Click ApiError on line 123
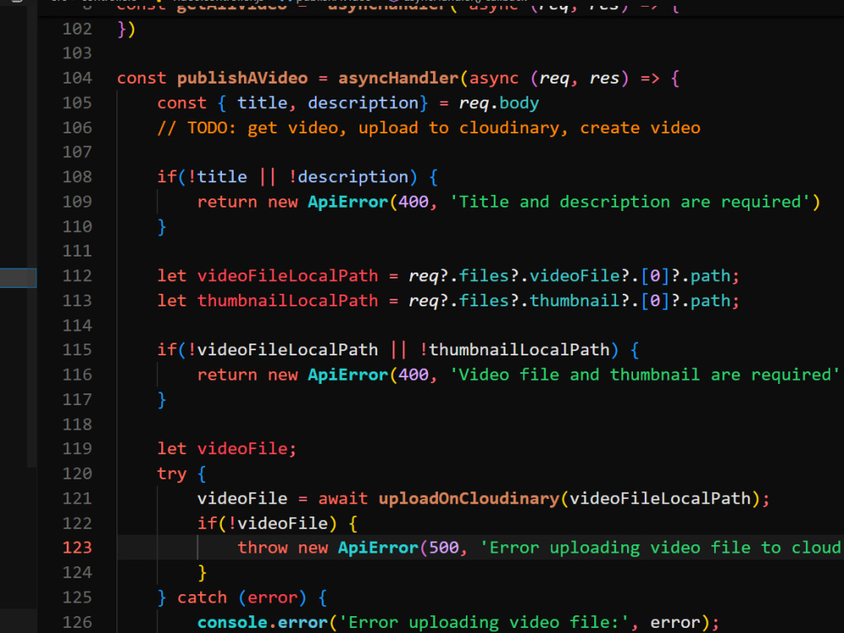This screenshot has width=844, height=633. point(378,548)
